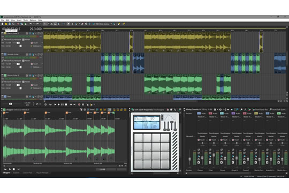Switch to the Explorer tab
The width and height of the screenshot is (289, 193).
click(x=16, y=173)
